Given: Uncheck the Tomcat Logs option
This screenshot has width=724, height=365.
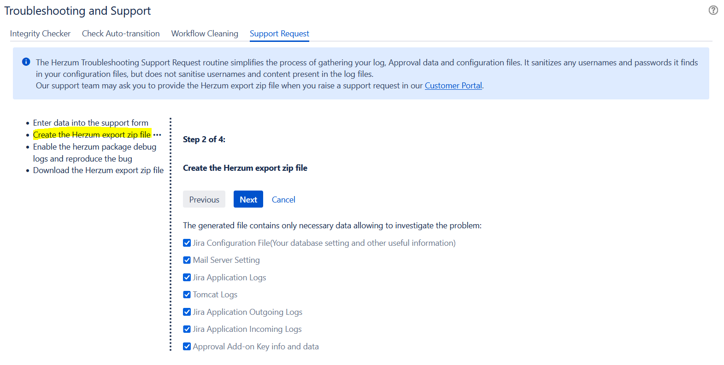Looking at the screenshot, I should [x=187, y=295].
